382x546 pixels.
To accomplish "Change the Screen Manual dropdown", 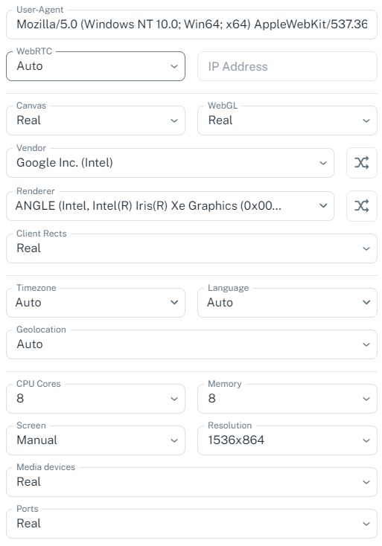I will pos(95,440).
